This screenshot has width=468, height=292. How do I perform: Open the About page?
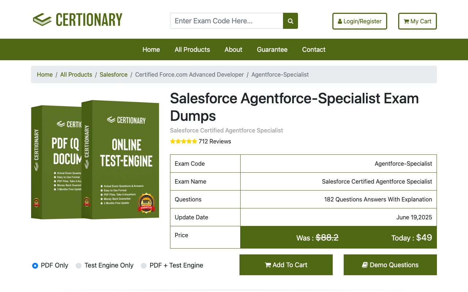click(x=233, y=49)
